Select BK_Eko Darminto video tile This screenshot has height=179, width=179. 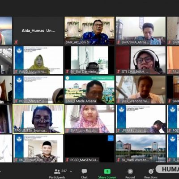(89, 60)
